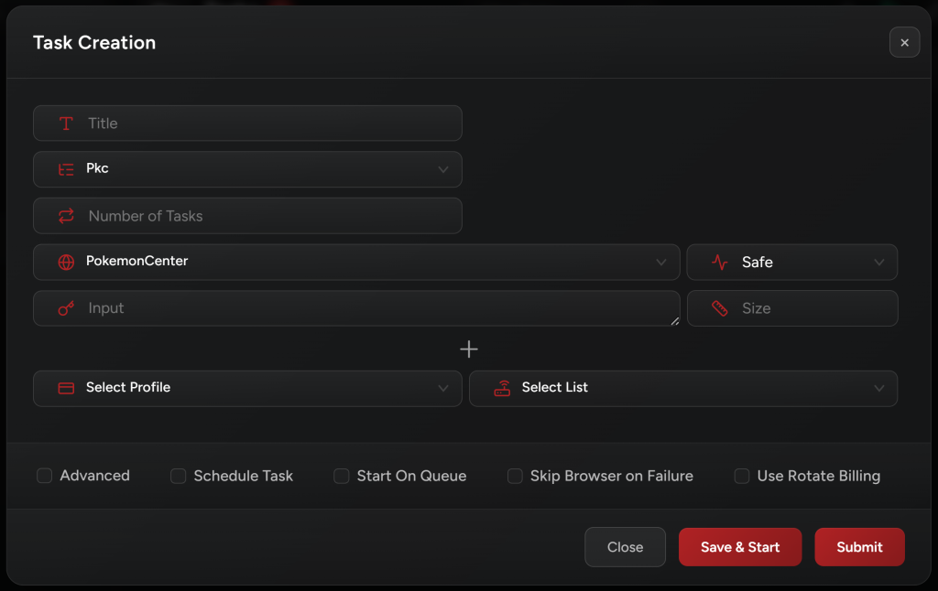Focus the Title text field

click(x=266, y=124)
